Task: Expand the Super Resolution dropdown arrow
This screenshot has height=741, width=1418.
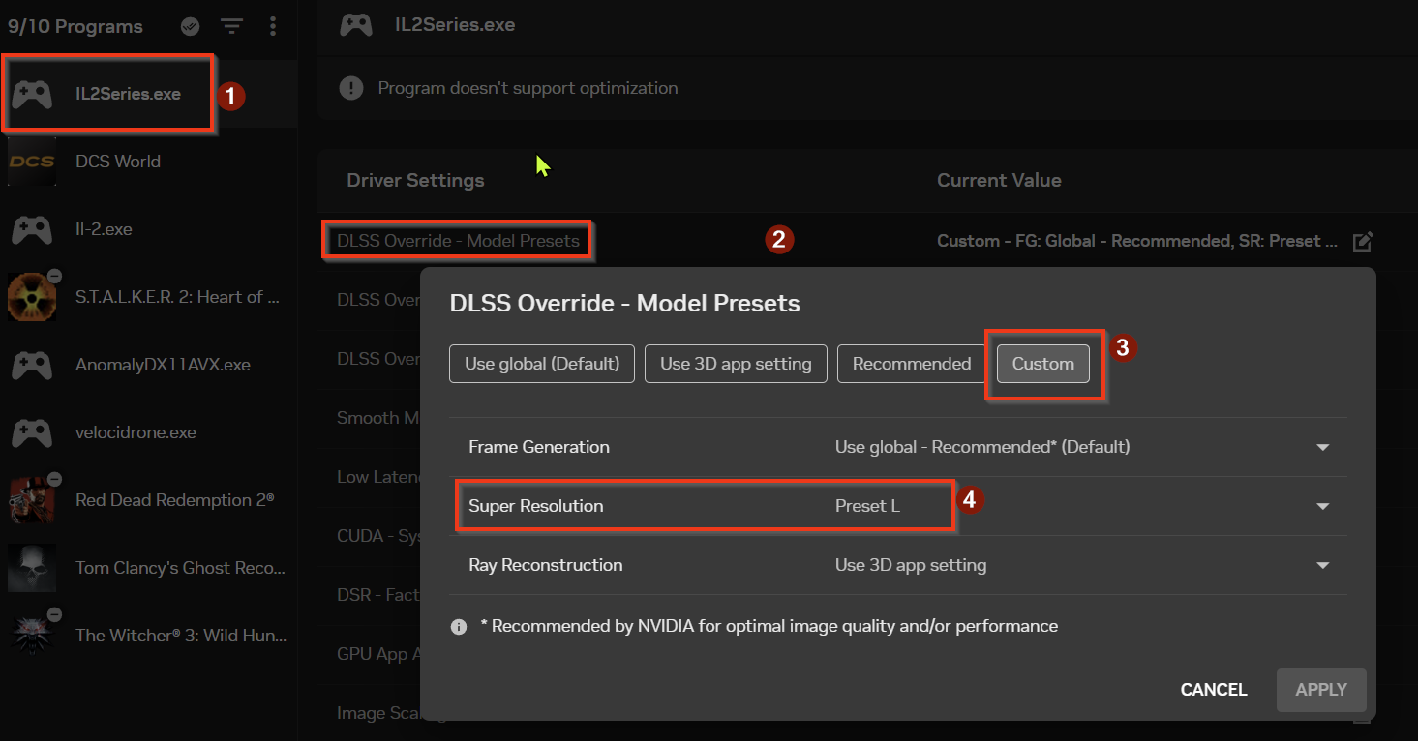Action: 1323,507
